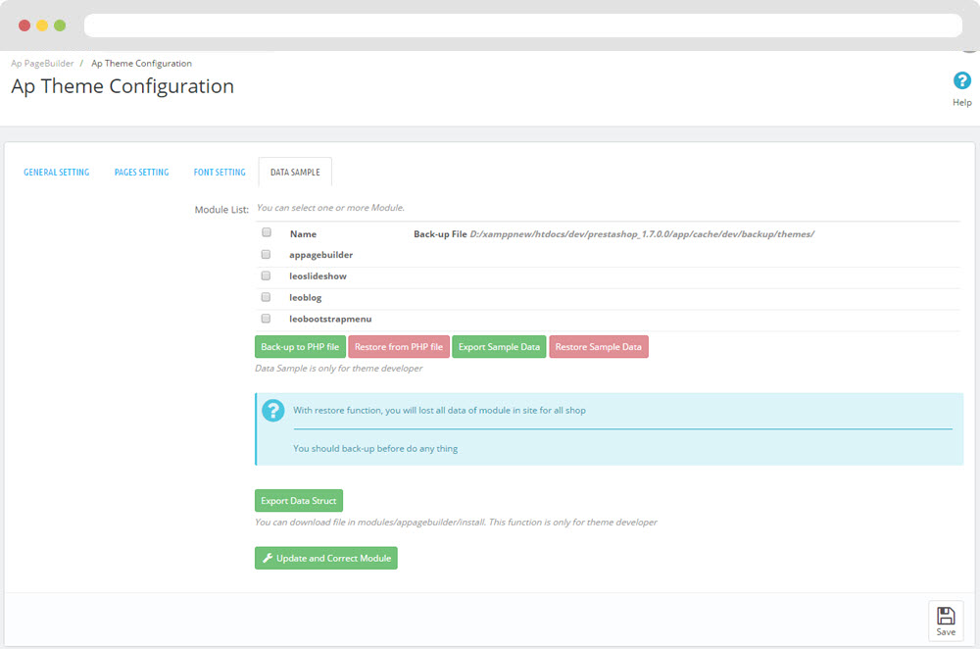Tick the leoslideshow module checkbox
This screenshot has height=649, width=980.
267,275
